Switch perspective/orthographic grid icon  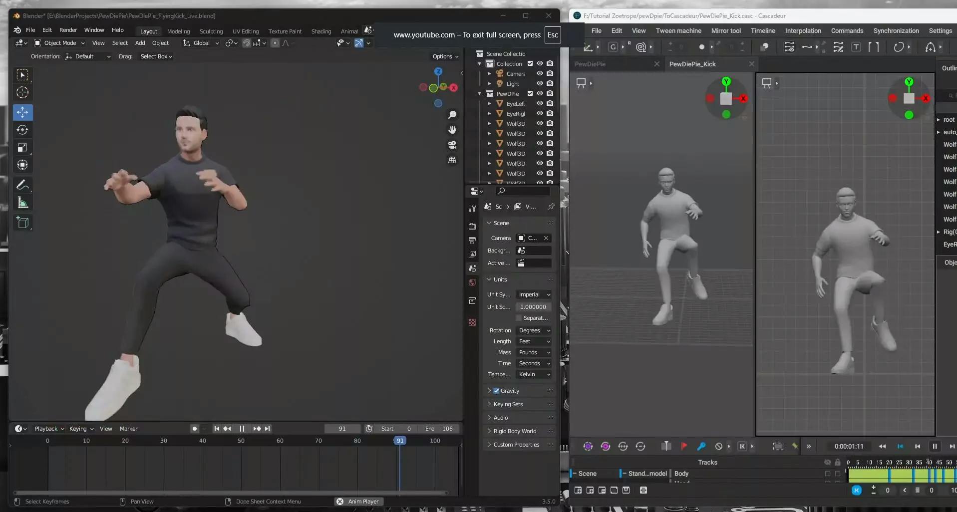(452, 160)
